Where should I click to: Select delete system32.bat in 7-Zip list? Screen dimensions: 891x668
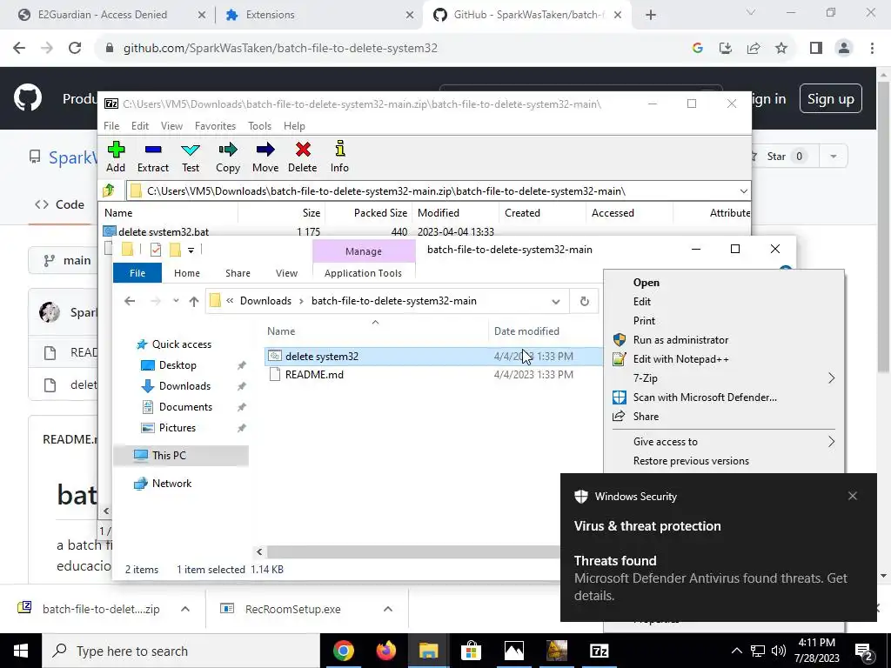pyautogui.click(x=163, y=231)
